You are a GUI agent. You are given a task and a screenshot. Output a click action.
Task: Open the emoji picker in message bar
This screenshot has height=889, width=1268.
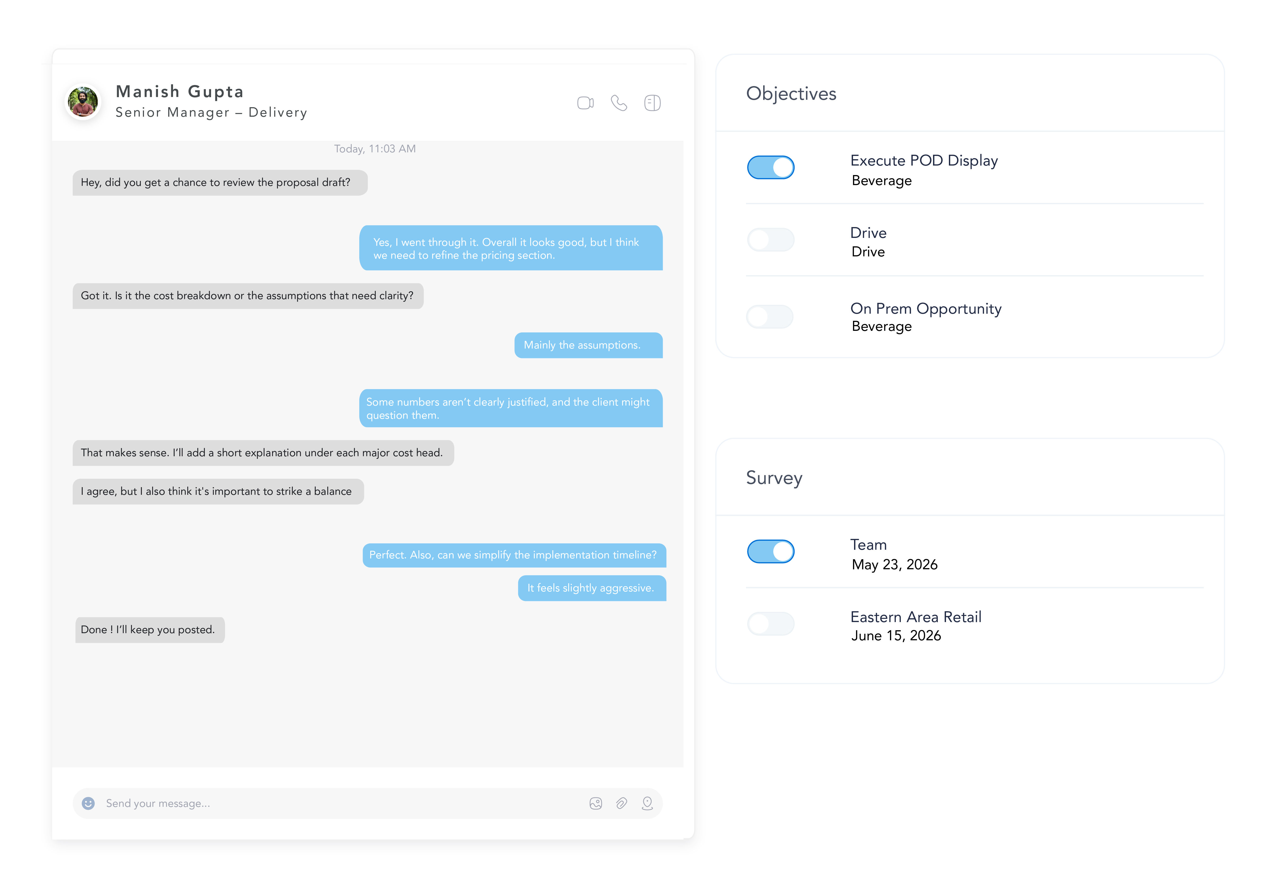coord(88,803)
